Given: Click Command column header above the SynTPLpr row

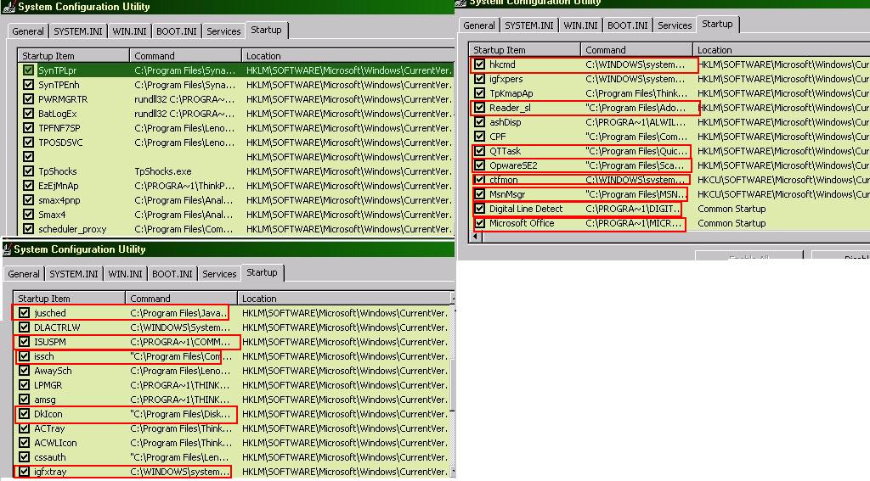Looking at the screenshot, I should tap(186, 56).
